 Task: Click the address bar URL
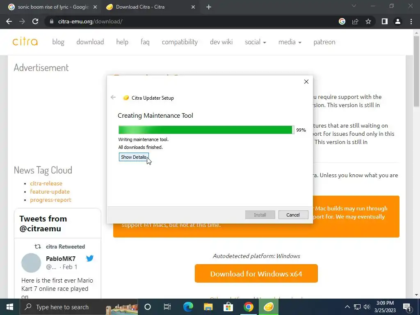[90, 21]
